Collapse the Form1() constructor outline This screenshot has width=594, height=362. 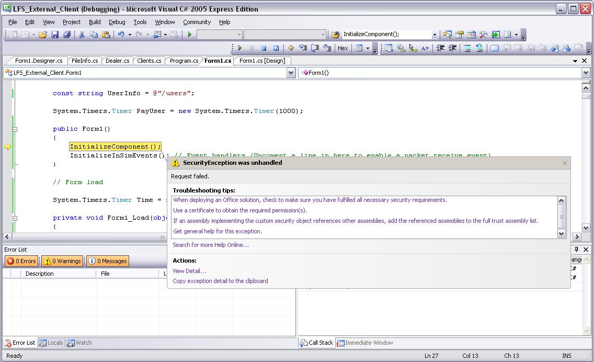pos(15,129)
